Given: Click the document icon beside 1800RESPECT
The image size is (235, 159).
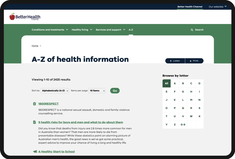Looking at the screenshot, I should 34,103.
